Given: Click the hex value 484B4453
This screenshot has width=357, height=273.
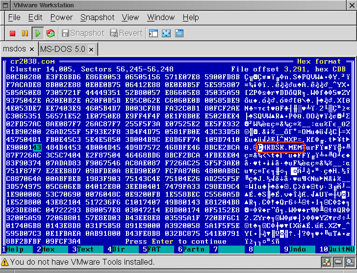Looking at the screenshot, I should (x=63, y=147).
